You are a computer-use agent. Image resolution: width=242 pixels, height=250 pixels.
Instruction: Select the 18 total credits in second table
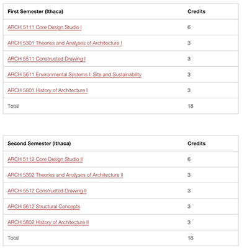[190, 238]
